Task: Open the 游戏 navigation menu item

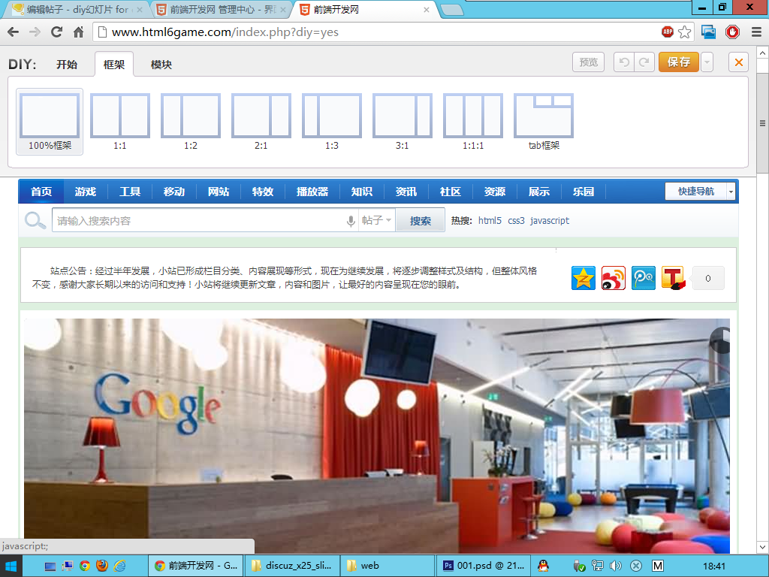Action: pyautogui.click(x=86, y=192)
